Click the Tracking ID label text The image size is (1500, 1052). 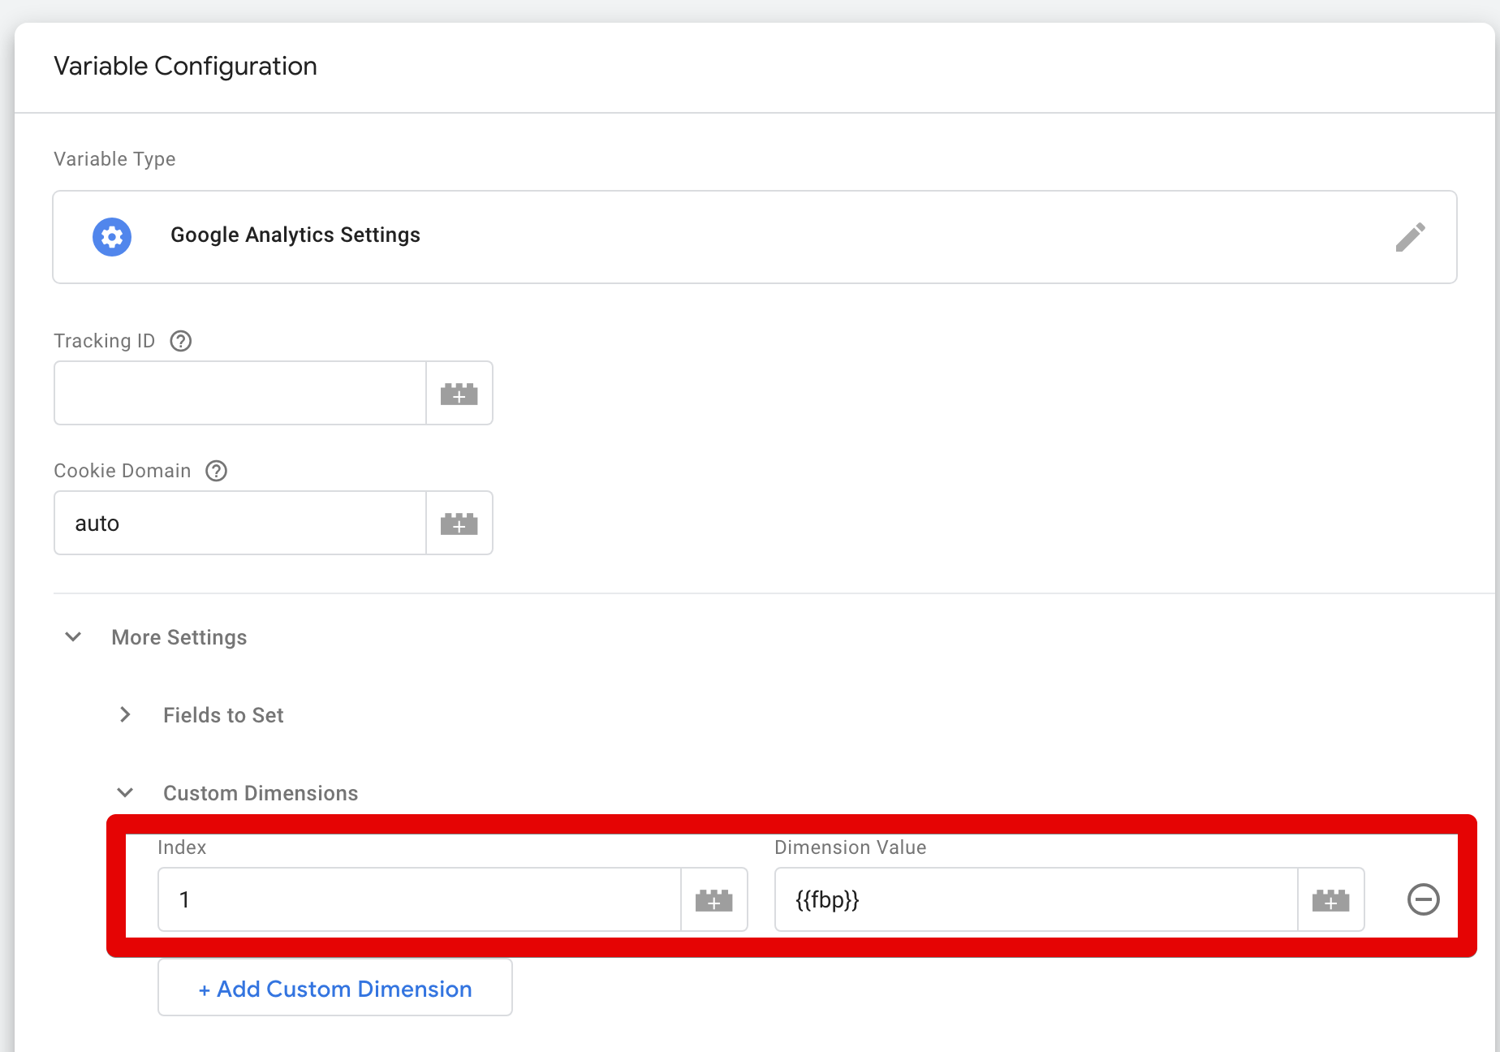[104, 341]
